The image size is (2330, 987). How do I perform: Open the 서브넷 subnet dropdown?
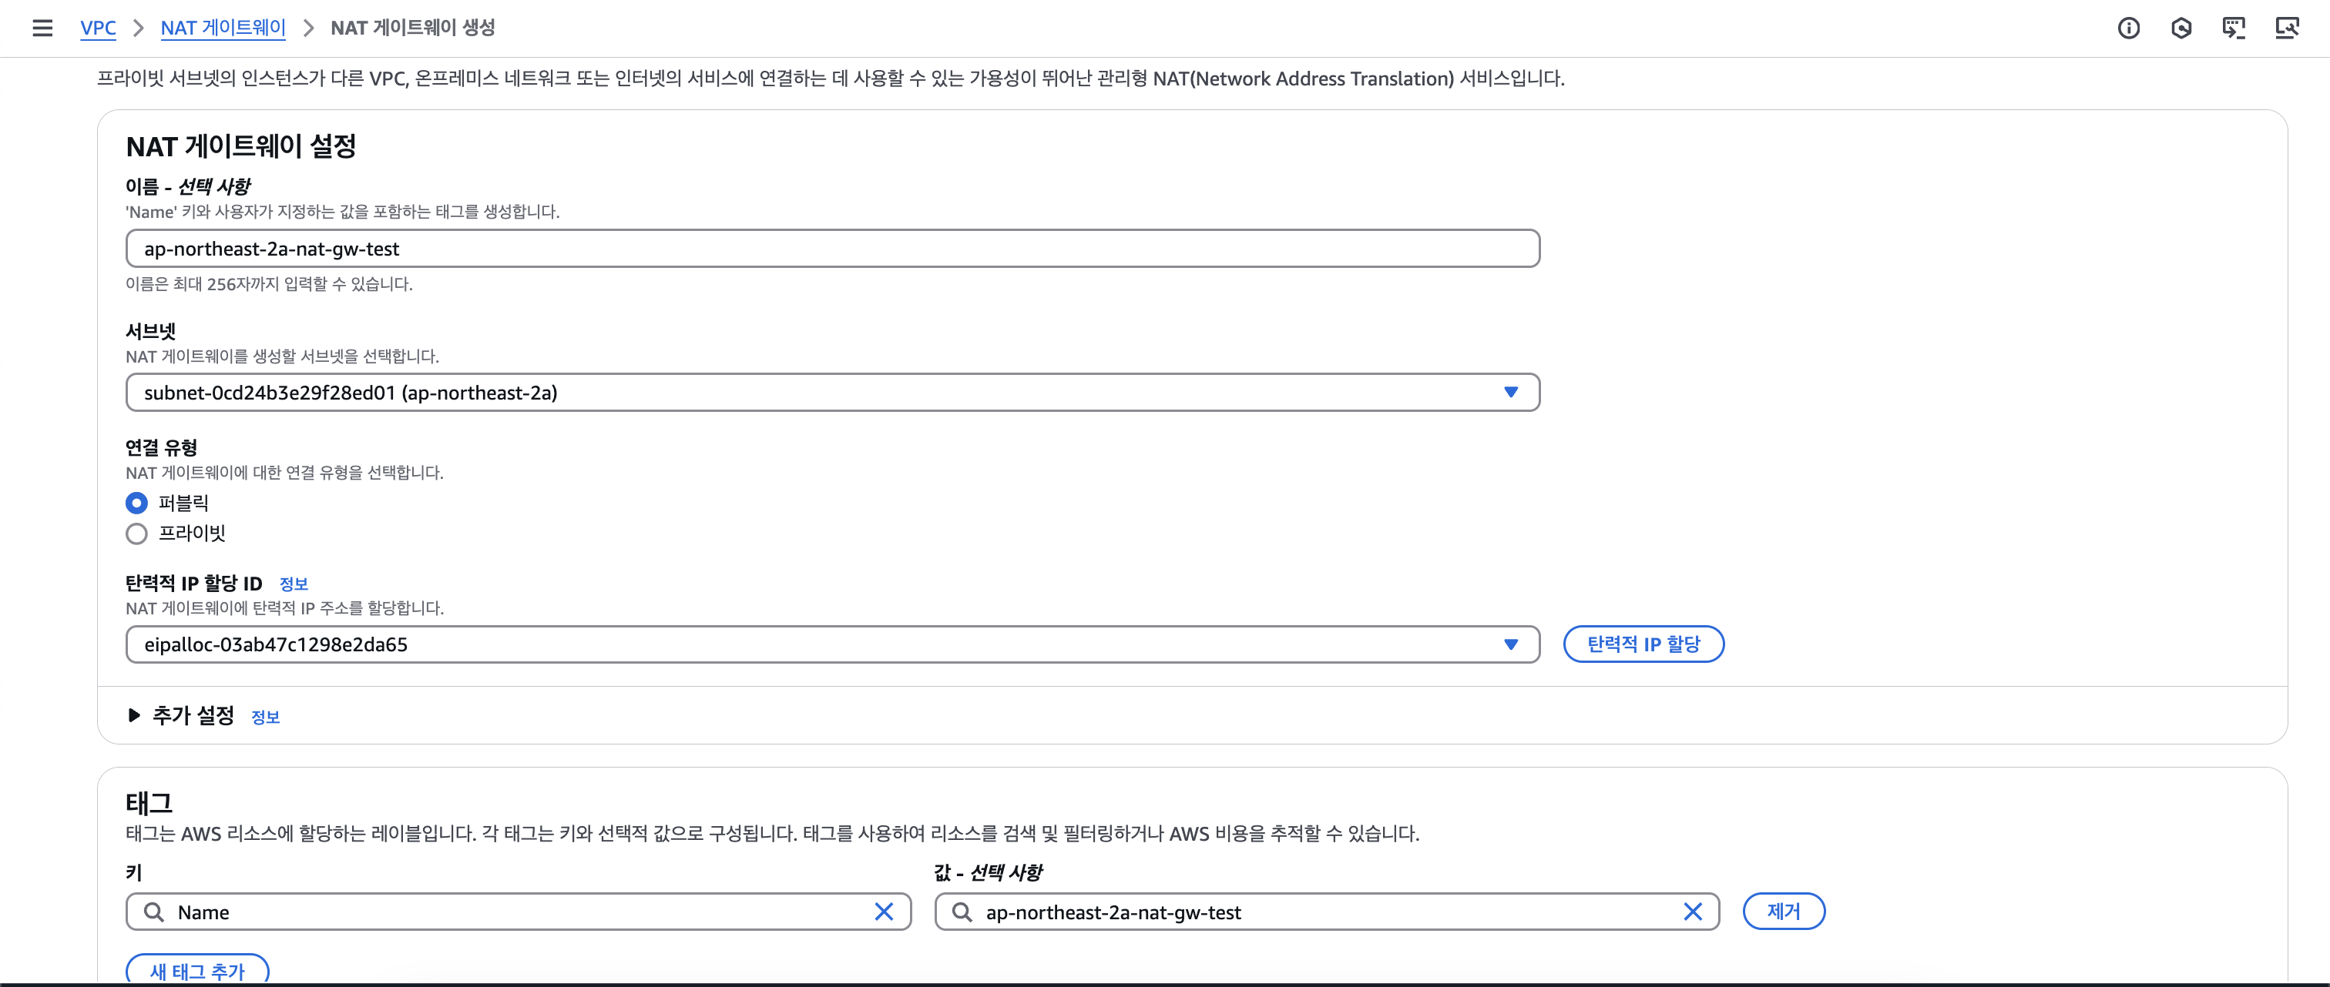click(832, 393)
